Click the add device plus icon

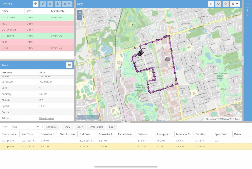36,4
